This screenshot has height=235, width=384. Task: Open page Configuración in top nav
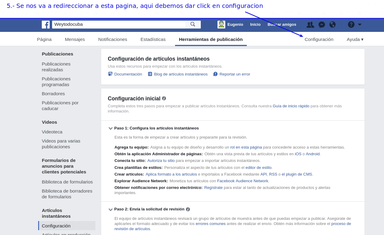(319, 39)
